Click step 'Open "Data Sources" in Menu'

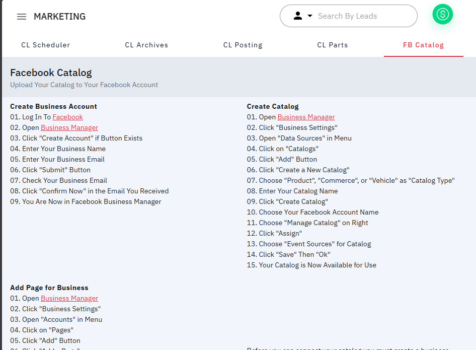(299, 138)
